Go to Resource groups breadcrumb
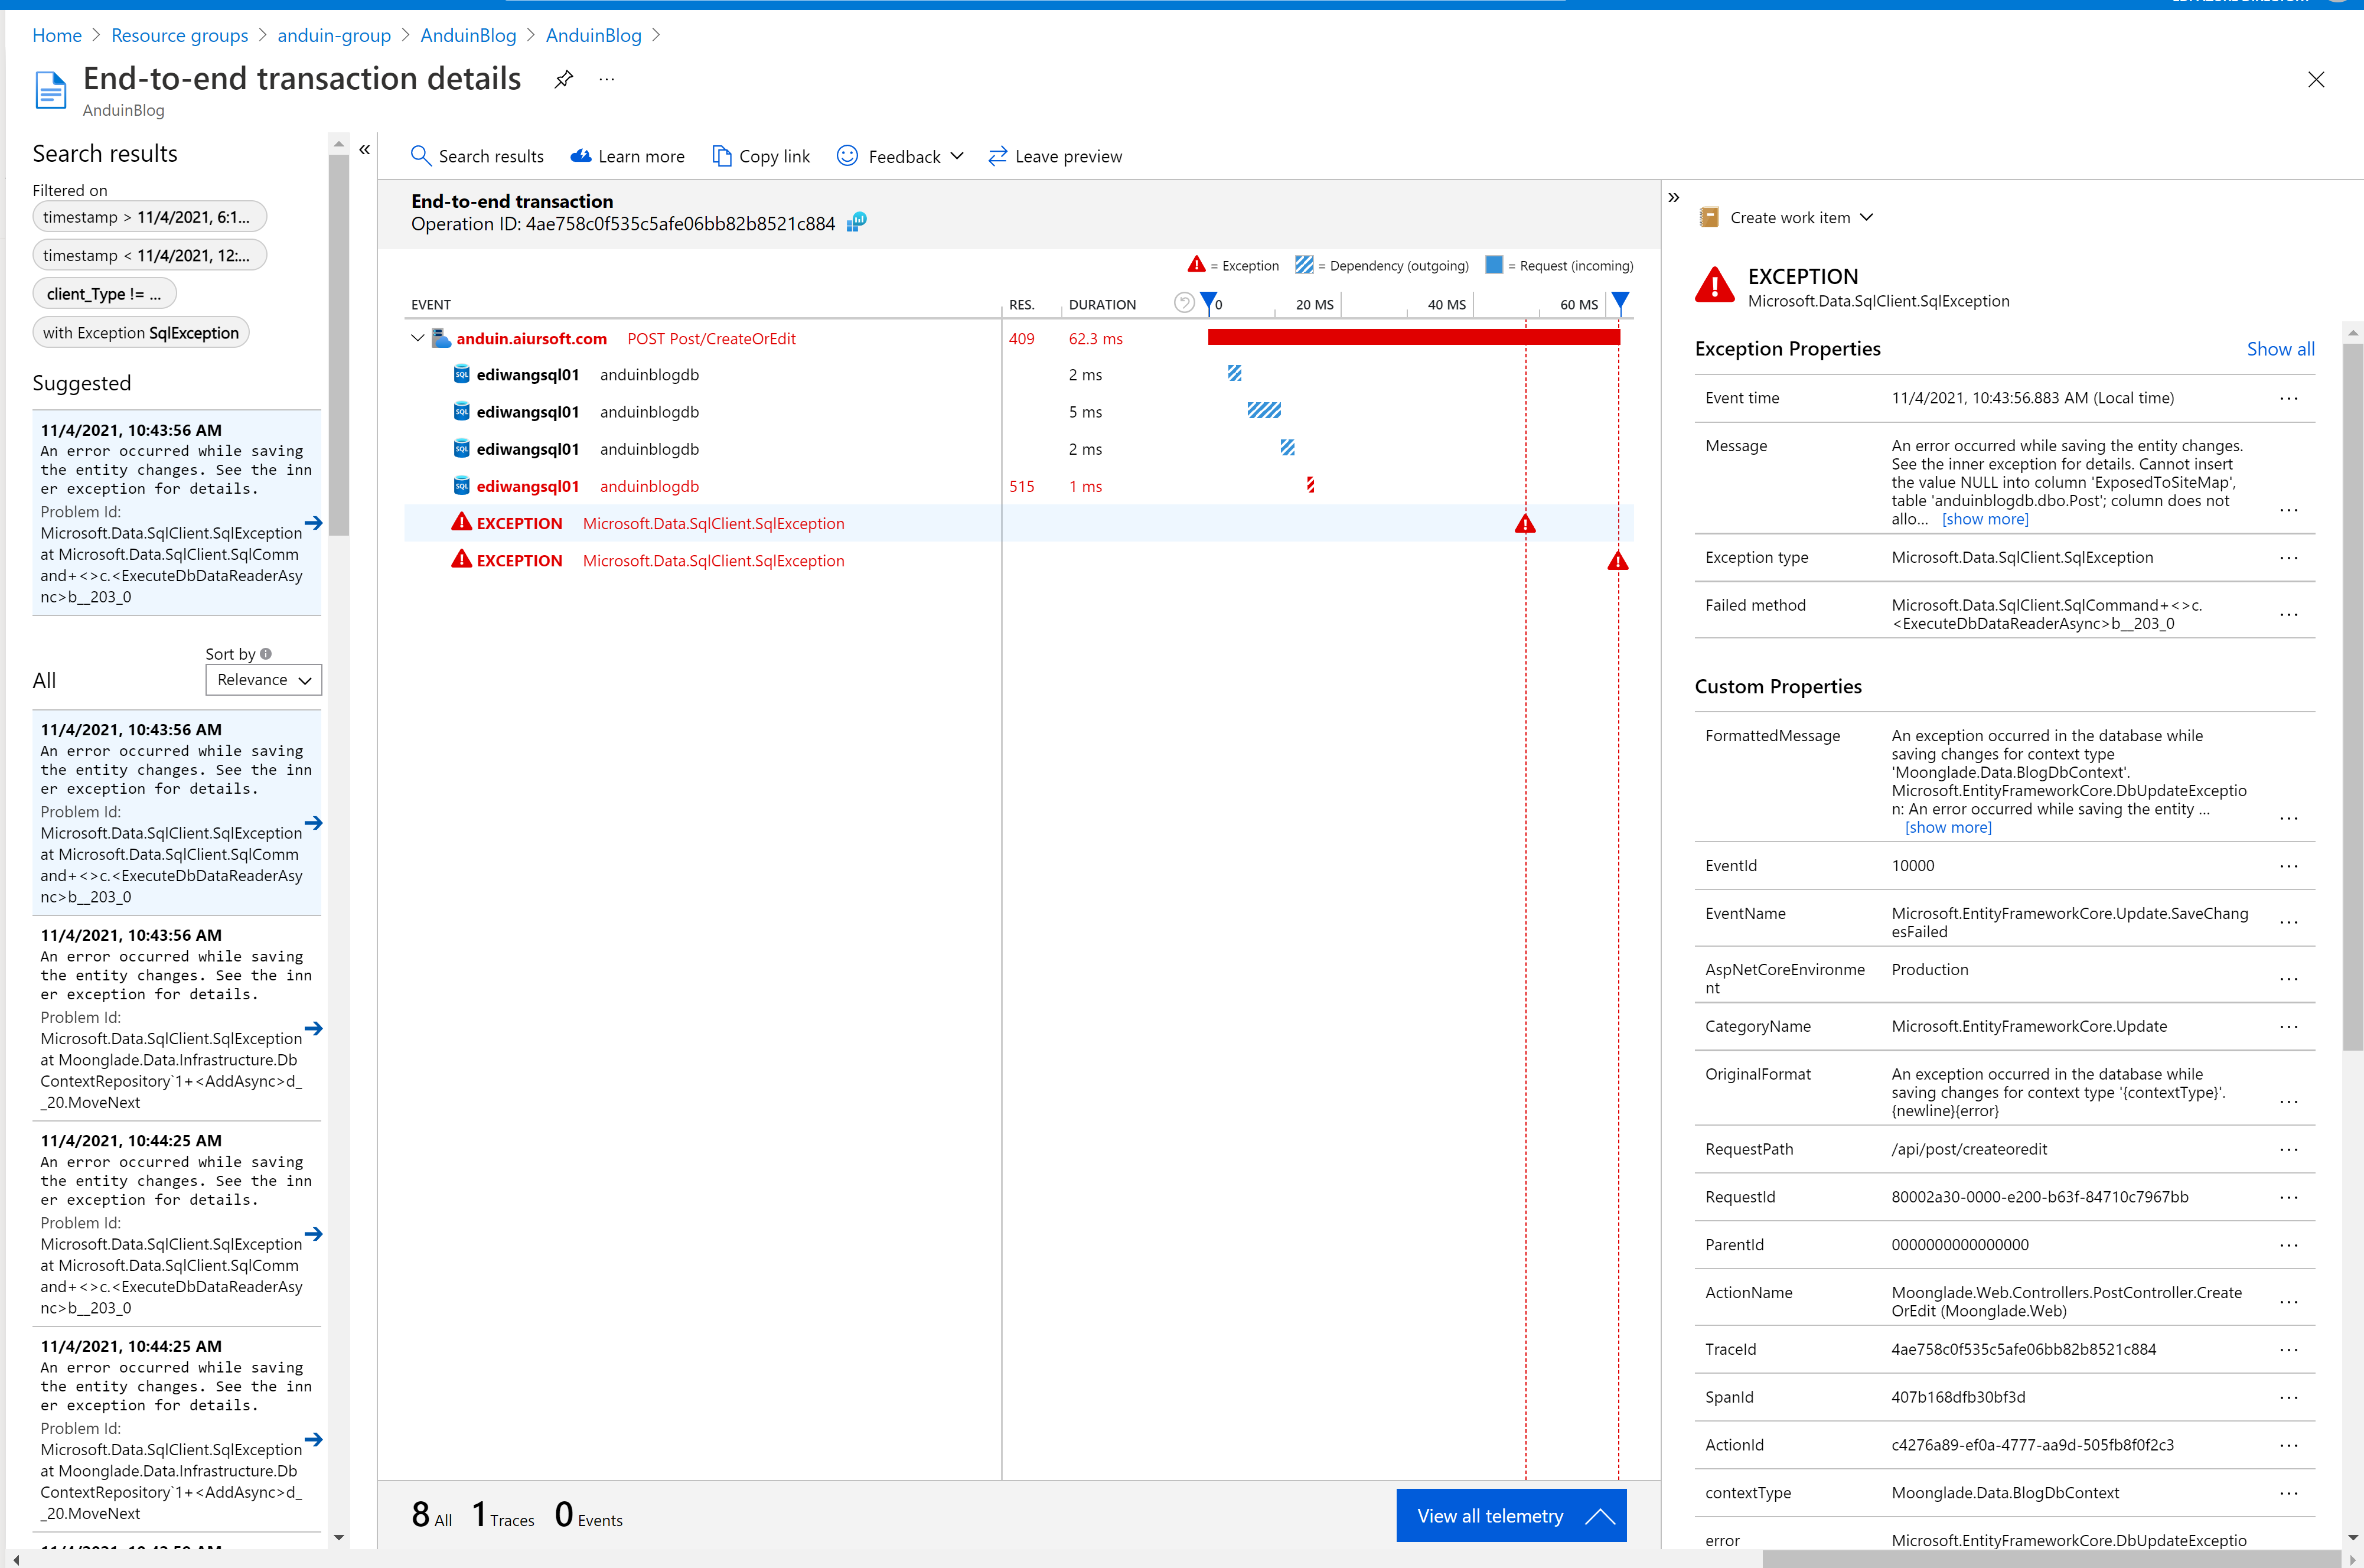 (x=180, y=35)
